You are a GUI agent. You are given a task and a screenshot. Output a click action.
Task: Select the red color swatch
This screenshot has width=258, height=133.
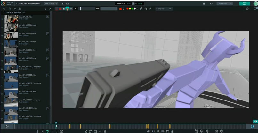click(x=127, y=9)
